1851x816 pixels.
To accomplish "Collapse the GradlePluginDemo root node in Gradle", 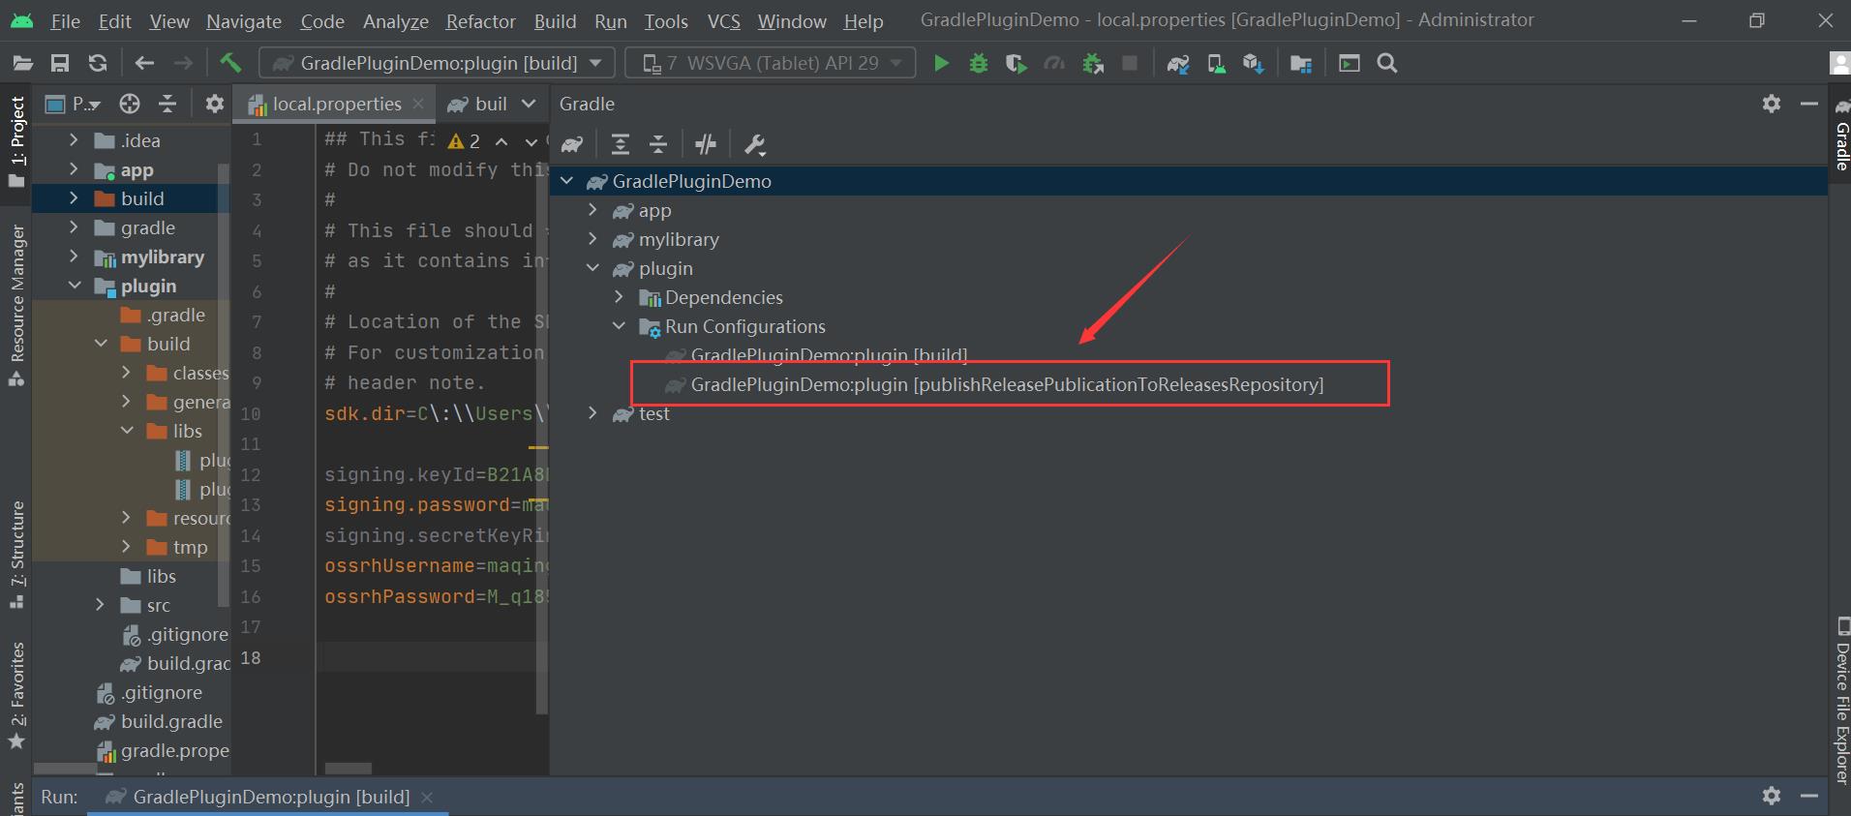I will click(567, 181).
